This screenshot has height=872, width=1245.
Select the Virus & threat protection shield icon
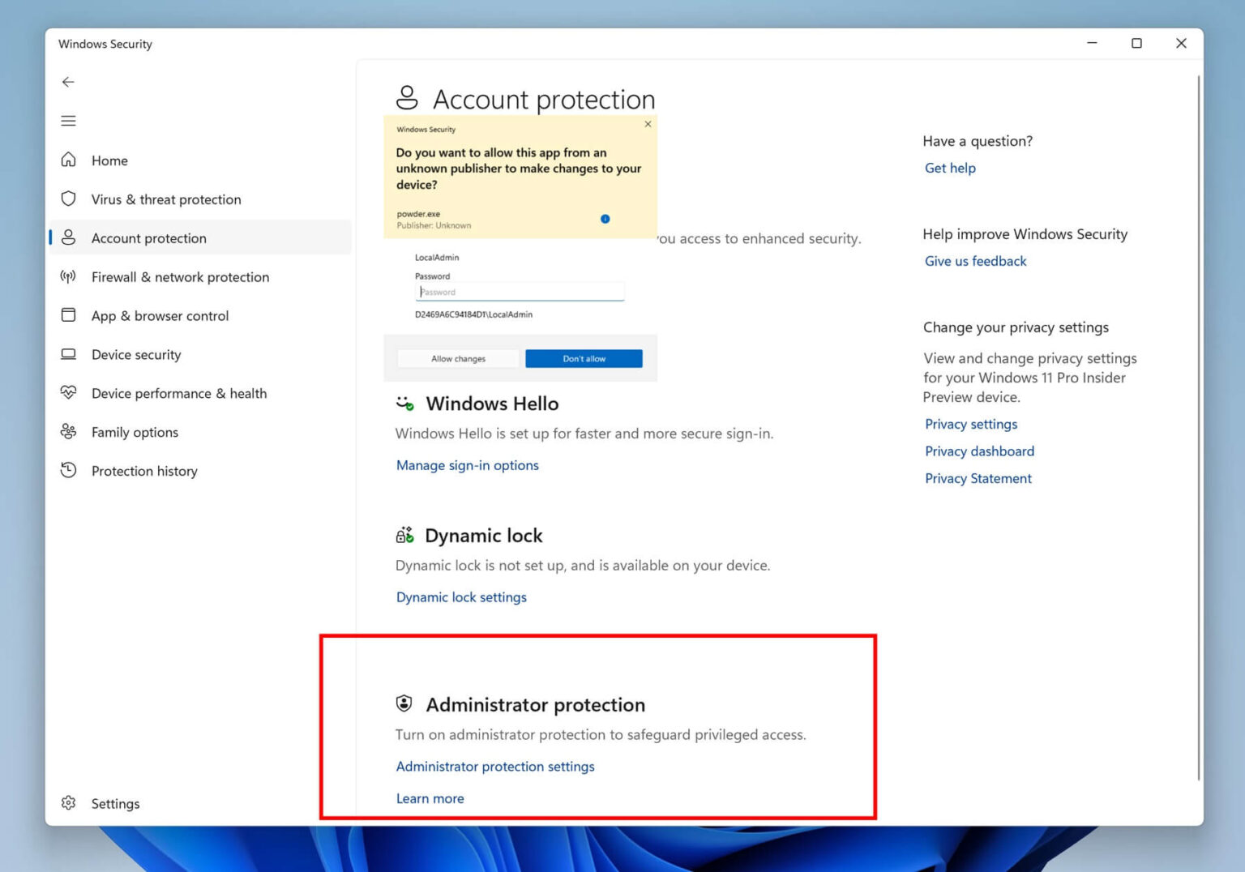pos(69,199)
